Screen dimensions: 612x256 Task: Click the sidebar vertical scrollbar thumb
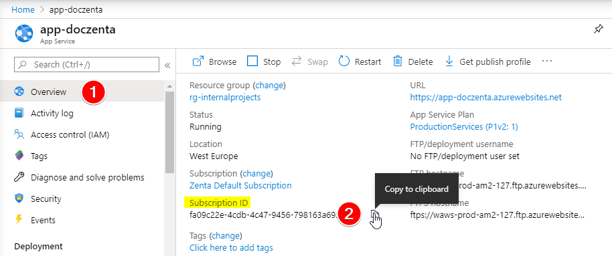(169, 132)
